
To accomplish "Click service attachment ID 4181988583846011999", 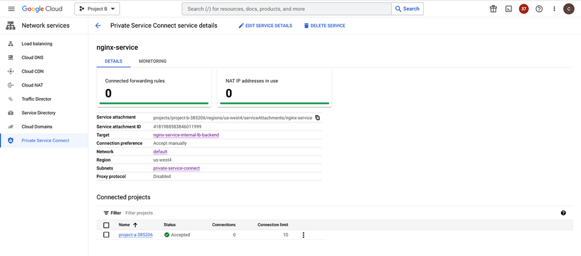I will click(x=177, y=126).
